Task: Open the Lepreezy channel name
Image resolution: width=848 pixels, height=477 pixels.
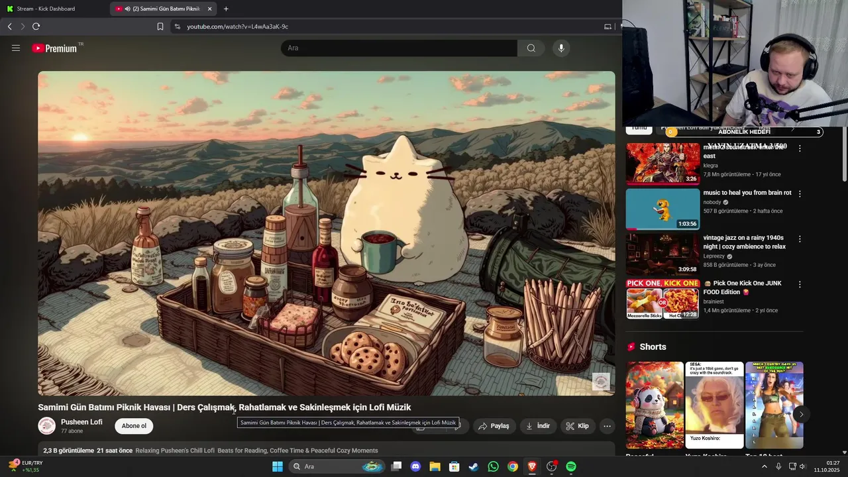Action: pyautogui.click(x=714, y=256)
